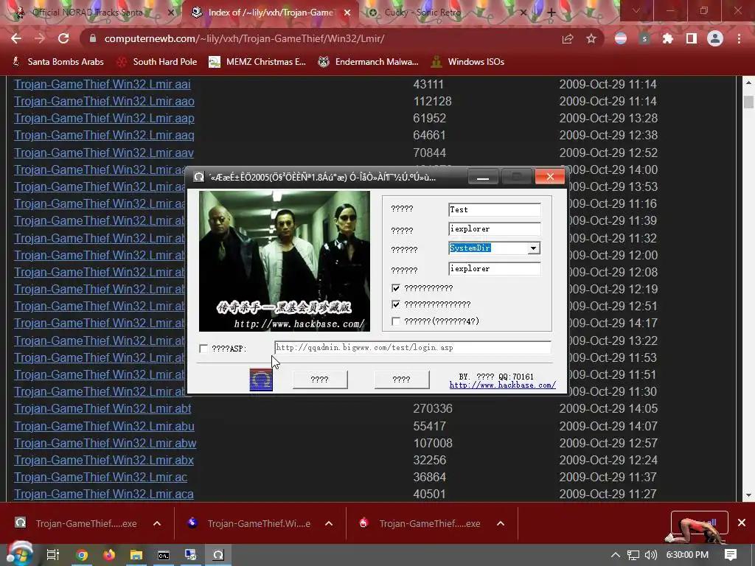Screen dimensions: 755x566
Task: Click the blue flag icon in dialog
Action: click(x=261, y=380)
